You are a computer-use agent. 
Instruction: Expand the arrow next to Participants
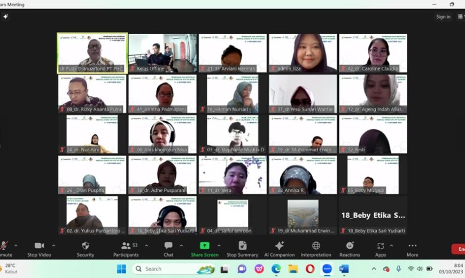click(146, 246)
